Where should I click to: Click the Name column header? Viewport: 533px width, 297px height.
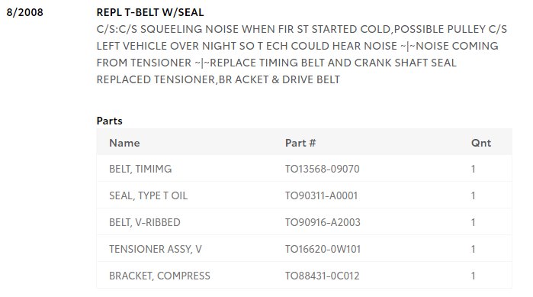point(124,143)
